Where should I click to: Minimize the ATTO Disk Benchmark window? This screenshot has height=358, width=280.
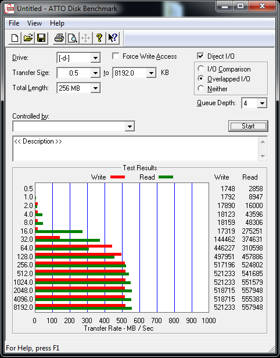[x=225, y=6]
